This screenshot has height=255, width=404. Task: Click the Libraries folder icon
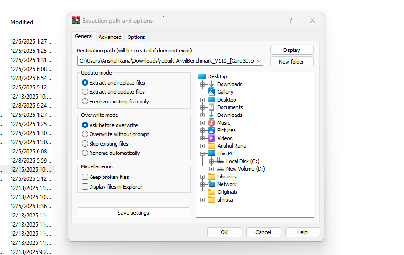pyautogui.click(x=211, y=177)
